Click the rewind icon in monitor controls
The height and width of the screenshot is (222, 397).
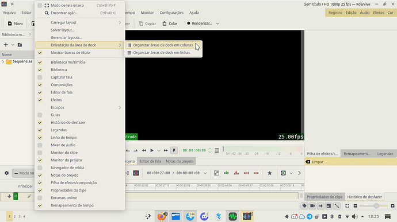click(x=144, y=150)
